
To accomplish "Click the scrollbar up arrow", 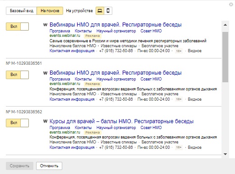I will (225, 25).
